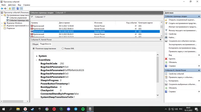
Task: Click the red Удалить delete icon
Action: point(166,59)
